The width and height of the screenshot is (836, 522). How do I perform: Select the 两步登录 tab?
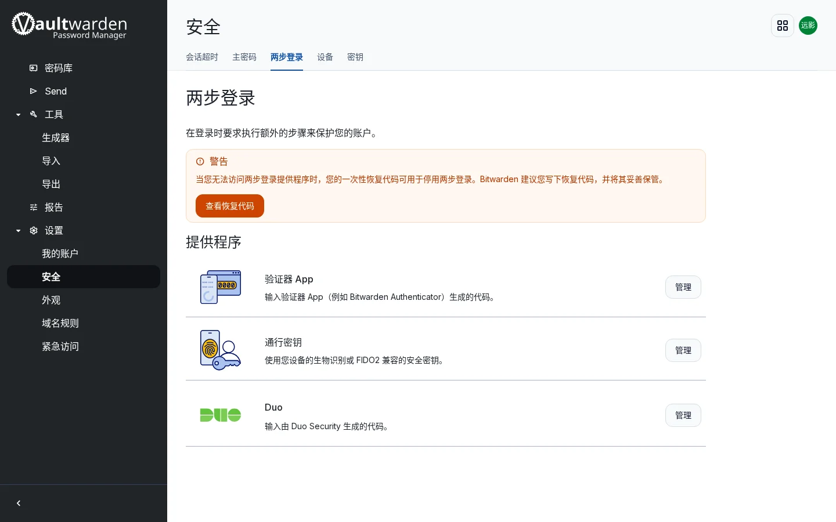pyautogui.click(x=287, y=57)
